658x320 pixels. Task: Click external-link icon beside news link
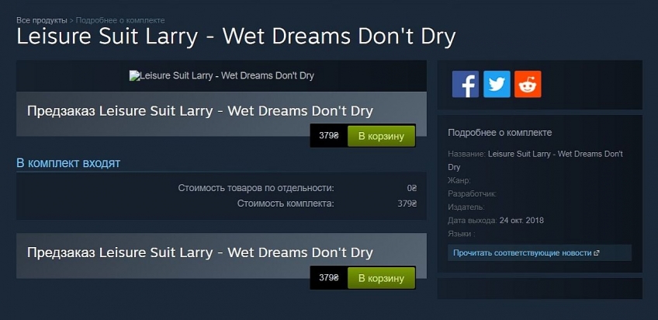tap(597, 253)
